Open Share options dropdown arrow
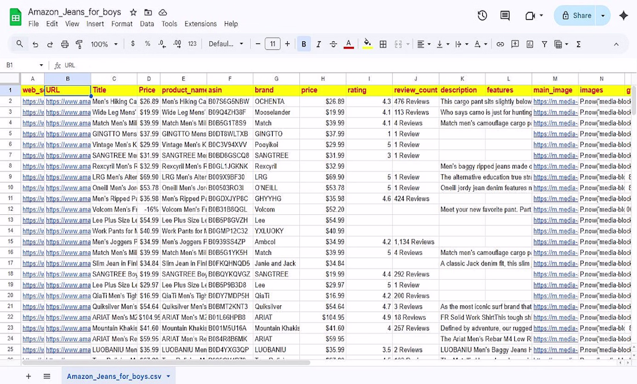 [x=603, y=16]
